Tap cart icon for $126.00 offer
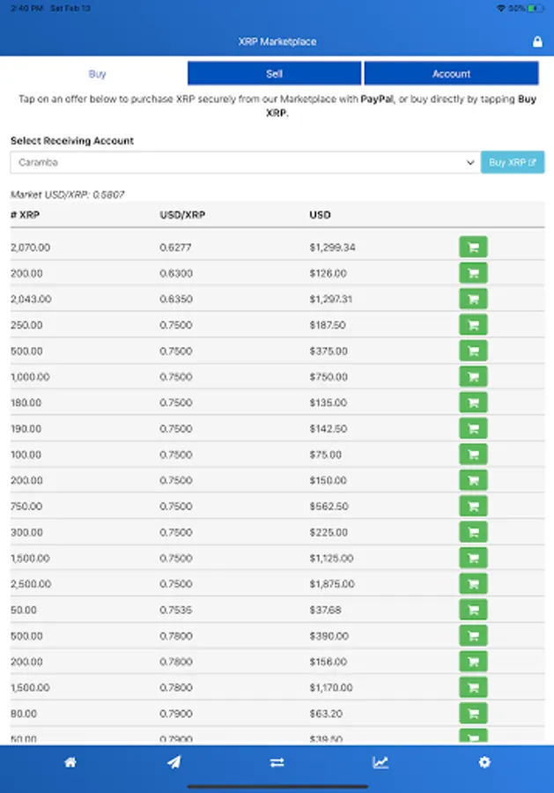 473,273
